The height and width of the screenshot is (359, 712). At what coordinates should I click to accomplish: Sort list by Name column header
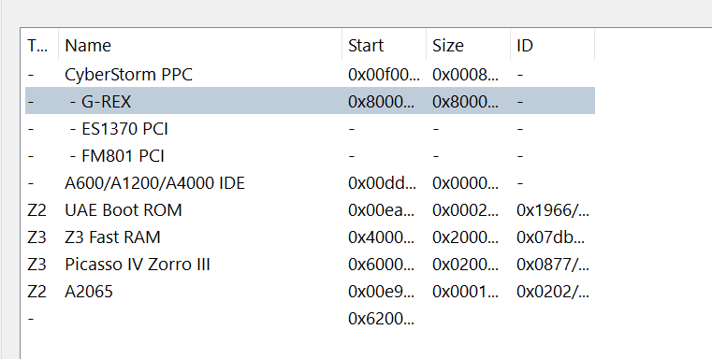pos(200,46)
